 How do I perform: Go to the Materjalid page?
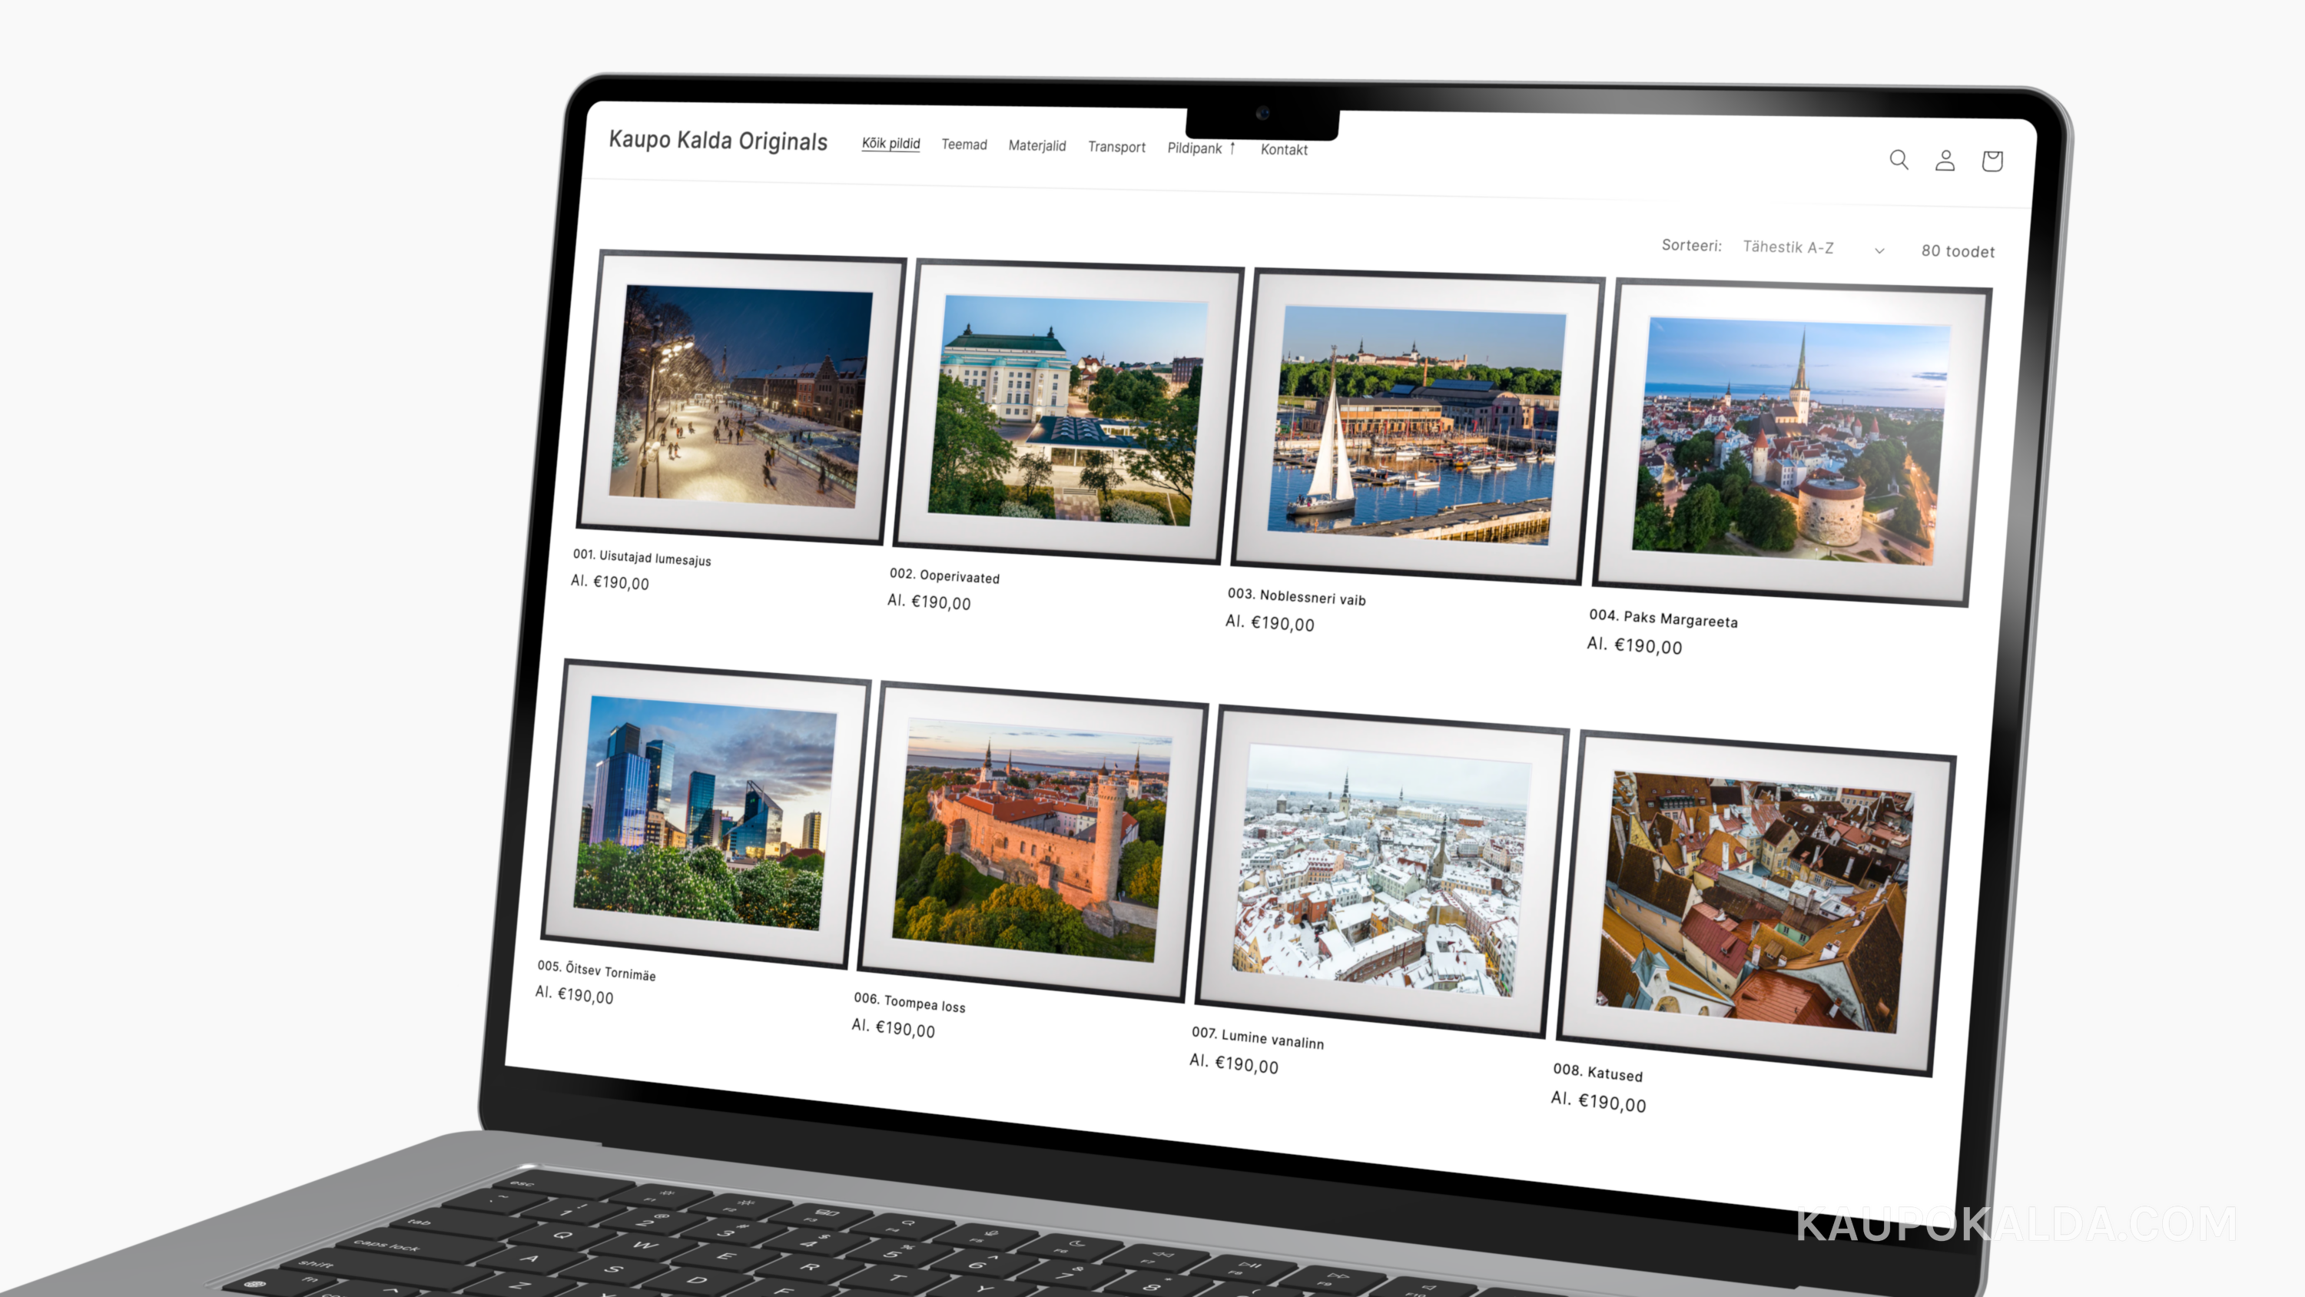(x=1036, y=146)
